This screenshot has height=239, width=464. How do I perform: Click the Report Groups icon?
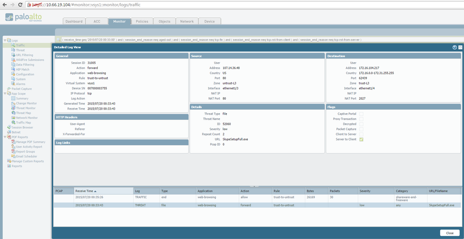(x=13, y=151)
